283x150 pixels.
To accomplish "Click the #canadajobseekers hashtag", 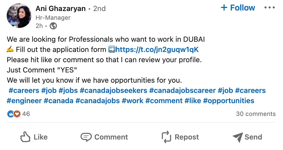I will pyautogui.click(x=113, y=90).
